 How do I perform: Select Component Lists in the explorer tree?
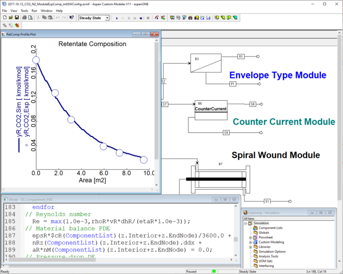point(270,228)
